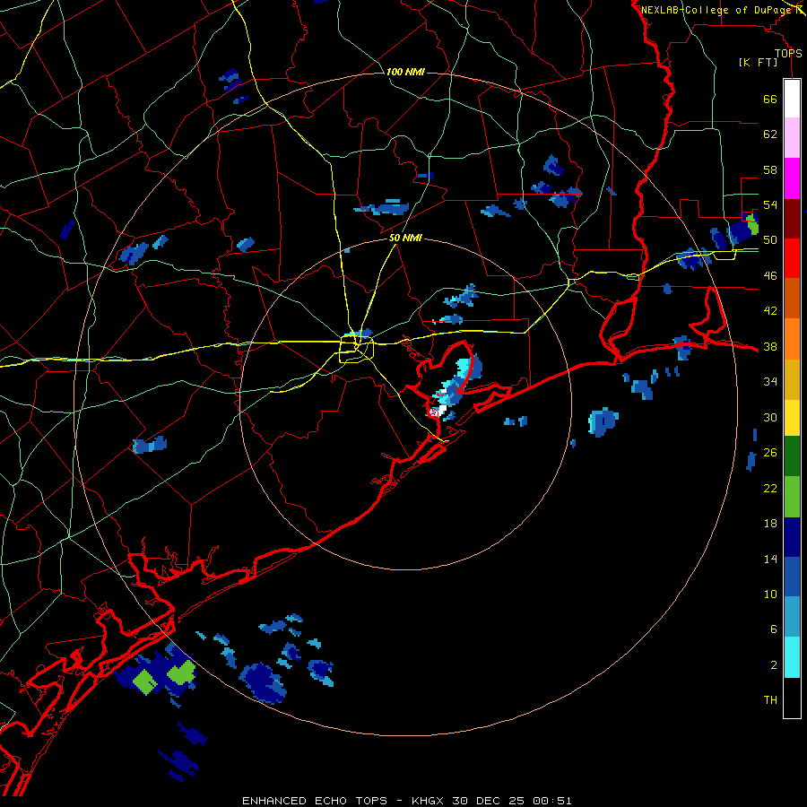Click the legend value '6'
Screen dimensions: 807x807
point(774,629)
